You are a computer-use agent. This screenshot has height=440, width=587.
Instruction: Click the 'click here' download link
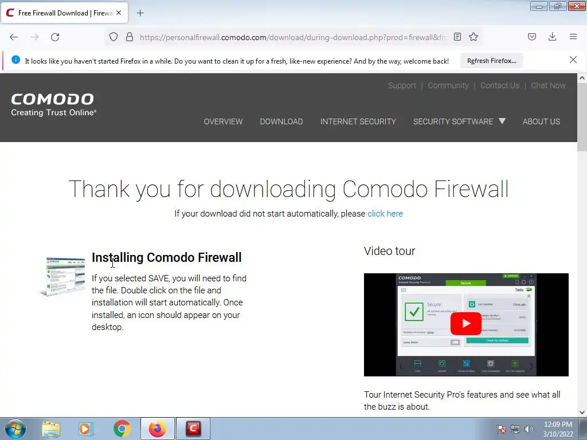pyautogui.click(x=385, y=214)
